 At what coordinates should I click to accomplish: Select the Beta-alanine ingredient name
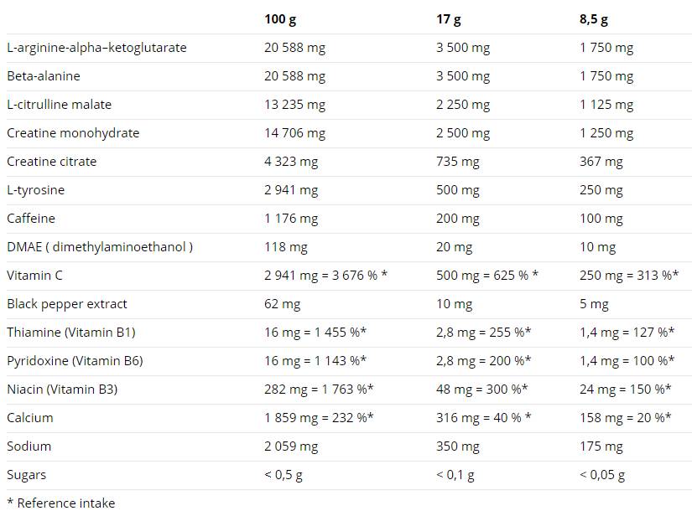pos(44,76)
